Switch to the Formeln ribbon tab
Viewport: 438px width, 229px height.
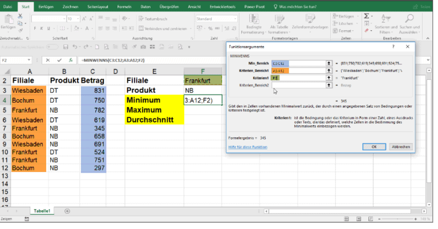[124, 7]
